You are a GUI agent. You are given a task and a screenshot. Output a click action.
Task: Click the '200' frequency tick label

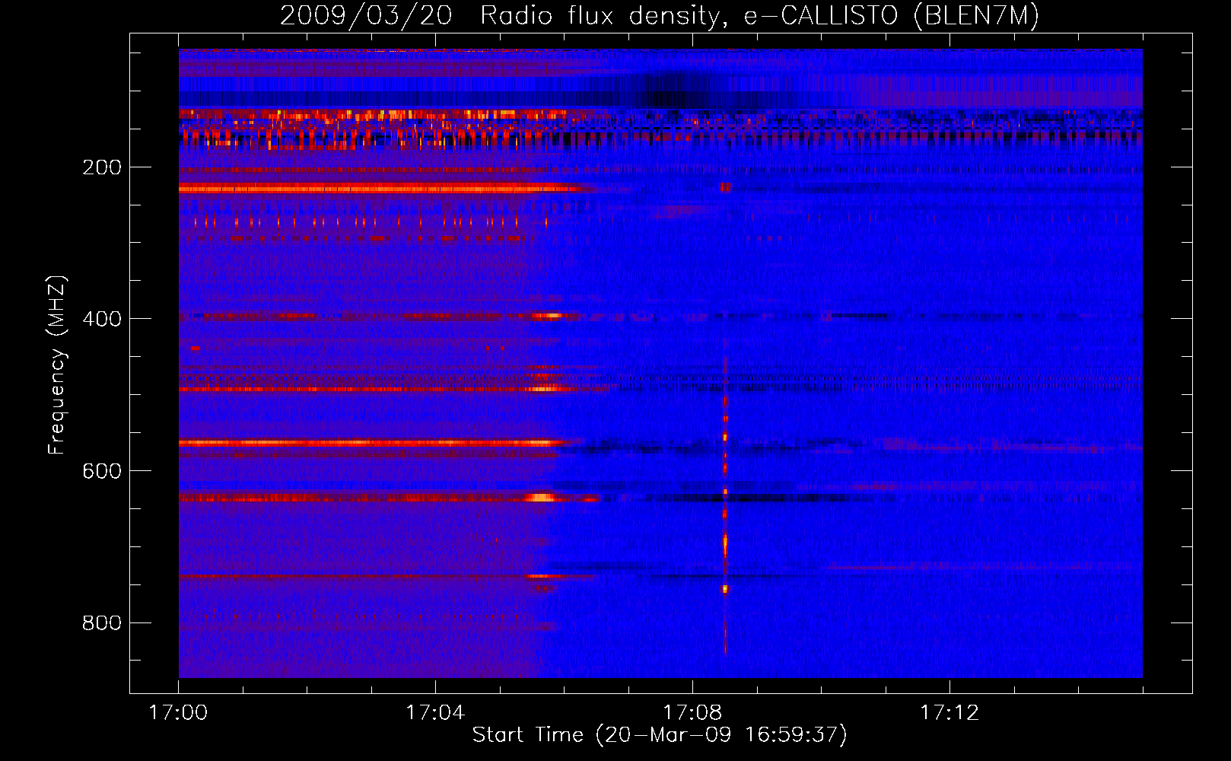coord(102,167)
